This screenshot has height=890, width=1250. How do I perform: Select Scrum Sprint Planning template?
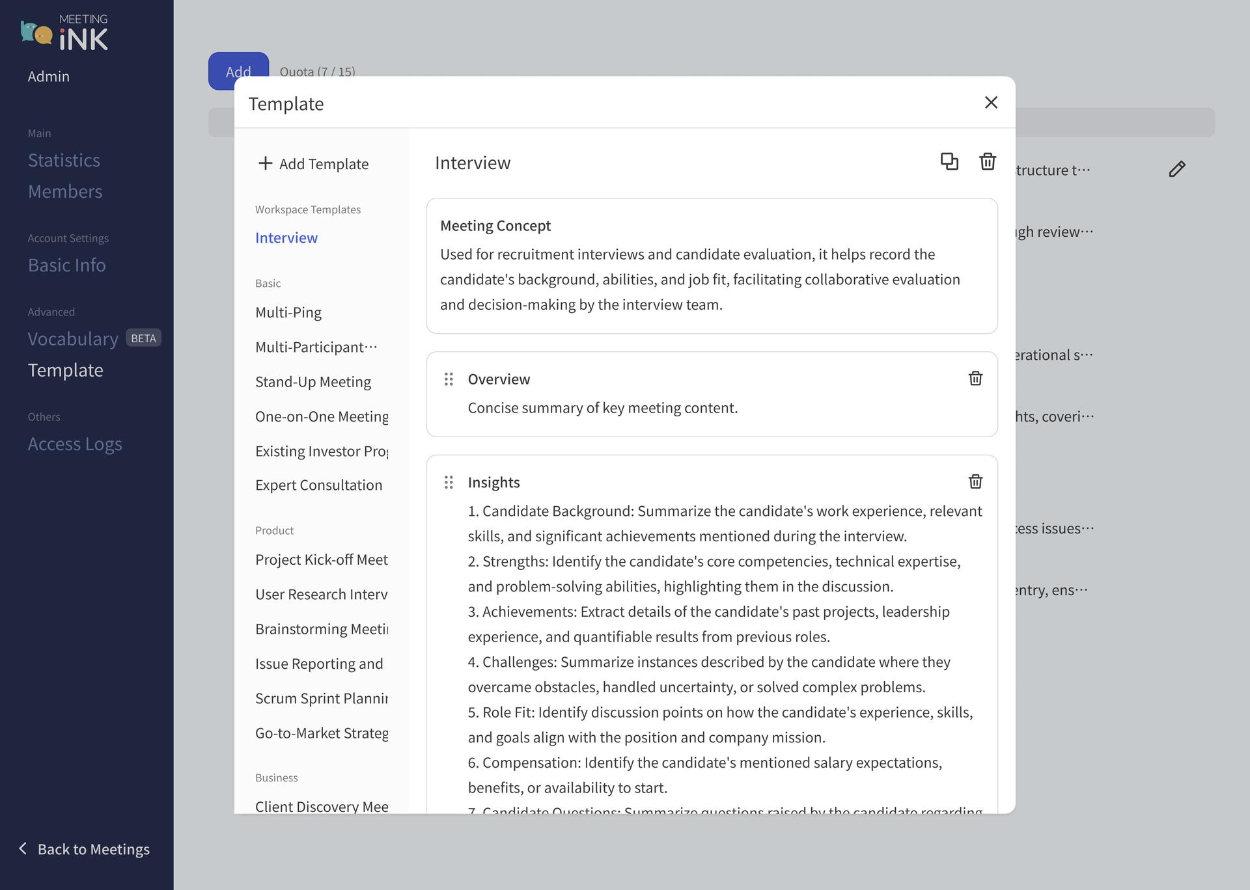pyautogui.click(x=322, y=699)
